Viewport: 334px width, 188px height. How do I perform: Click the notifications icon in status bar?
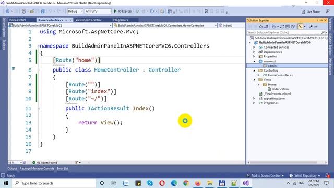coord(327,175)
